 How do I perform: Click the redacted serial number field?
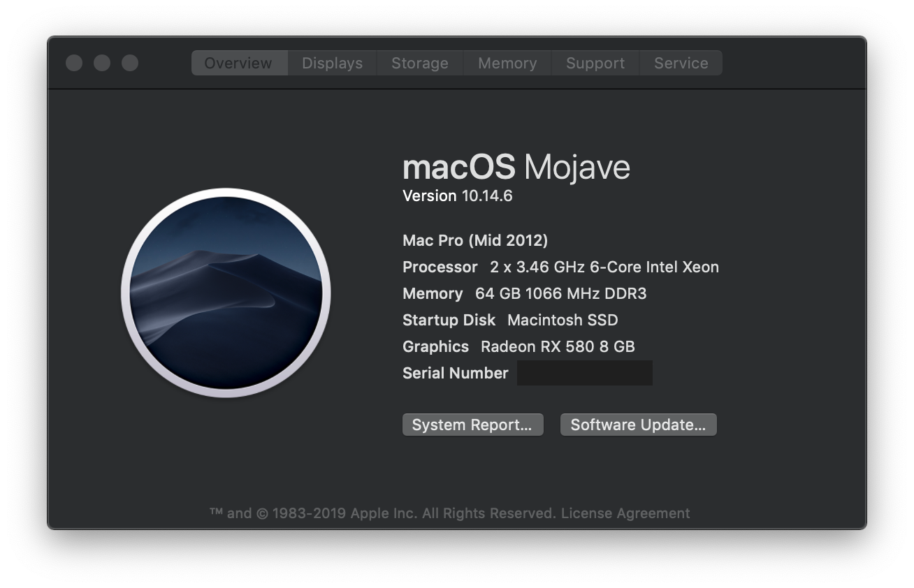coord(585,373)
